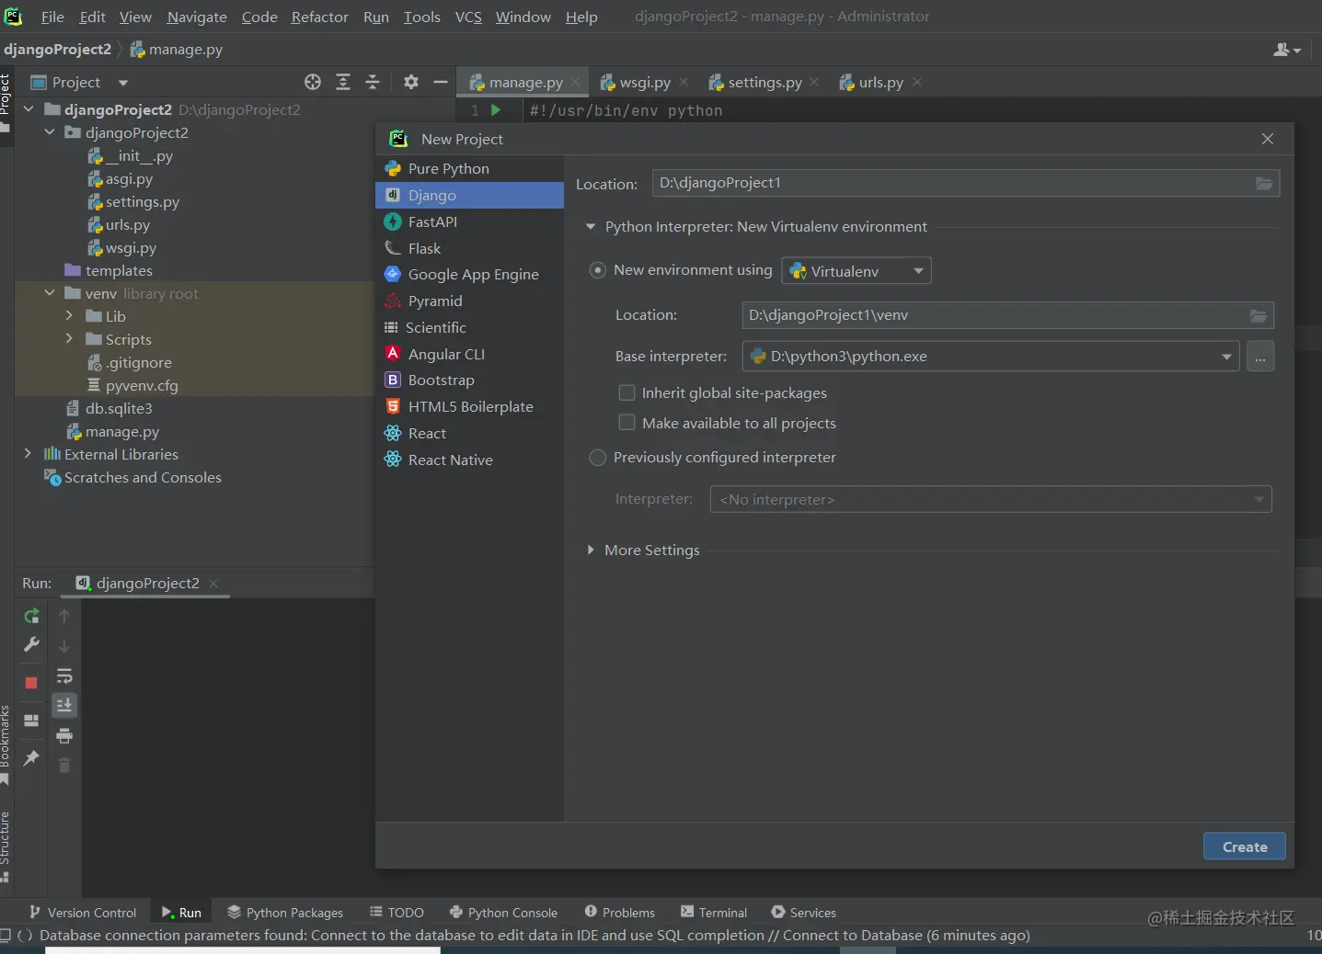
Task: Open the Virtualenv environment type dropdown
Action: (856, 271)
